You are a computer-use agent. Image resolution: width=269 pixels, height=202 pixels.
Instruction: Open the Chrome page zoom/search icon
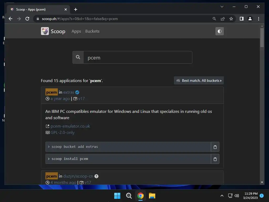214,19
